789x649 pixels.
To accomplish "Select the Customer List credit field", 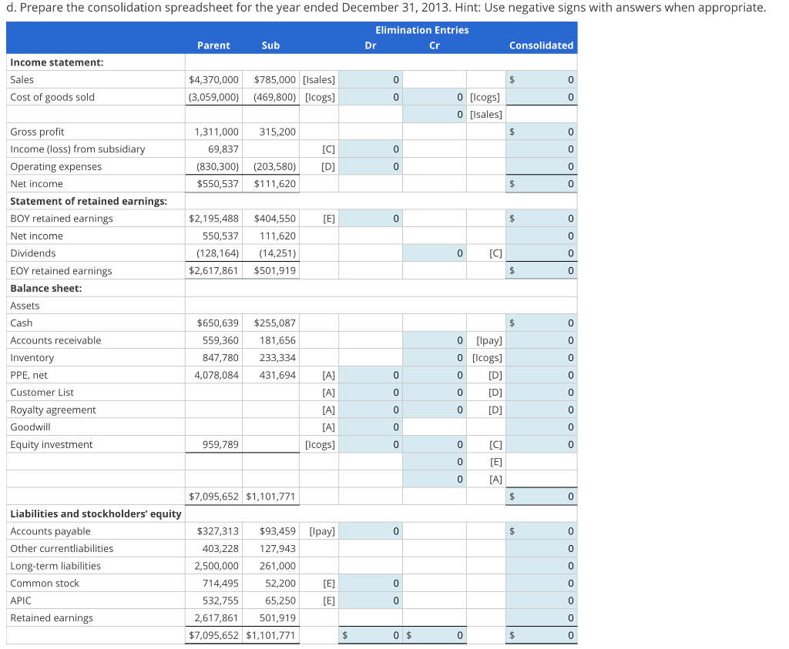I will (x=435, y=392).
